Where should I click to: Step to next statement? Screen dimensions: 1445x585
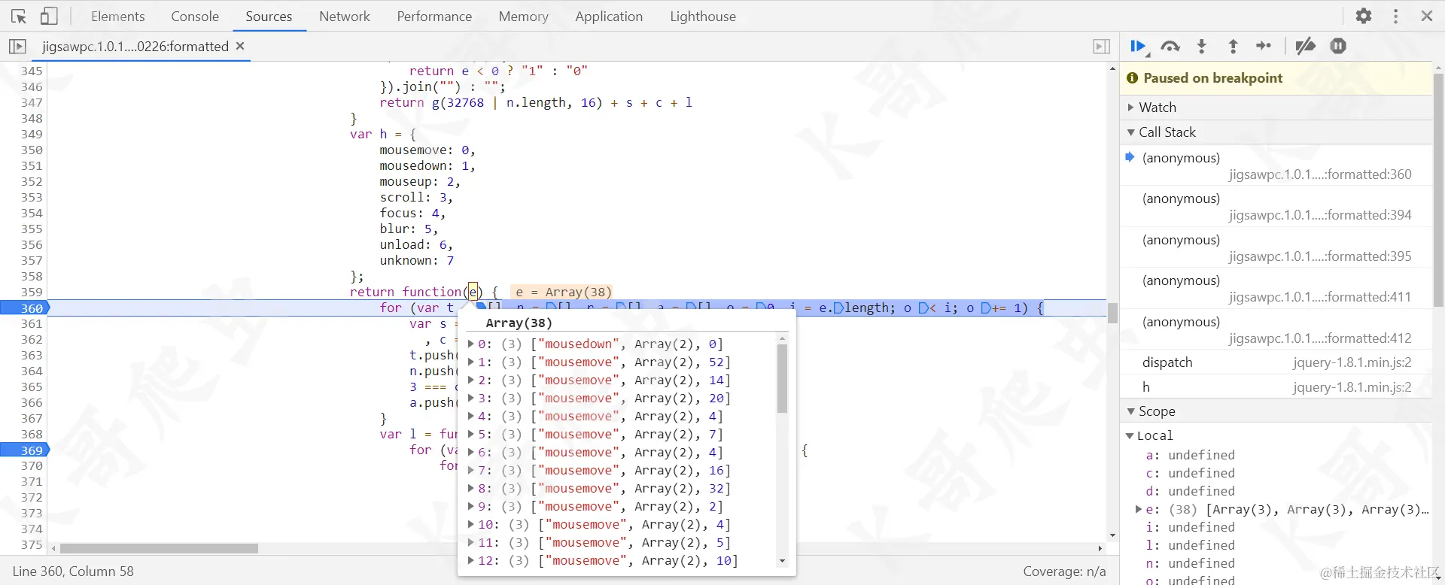coord(1264,47)
